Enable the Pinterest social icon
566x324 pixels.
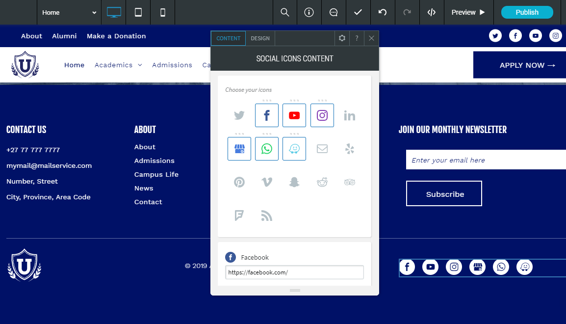239,182
